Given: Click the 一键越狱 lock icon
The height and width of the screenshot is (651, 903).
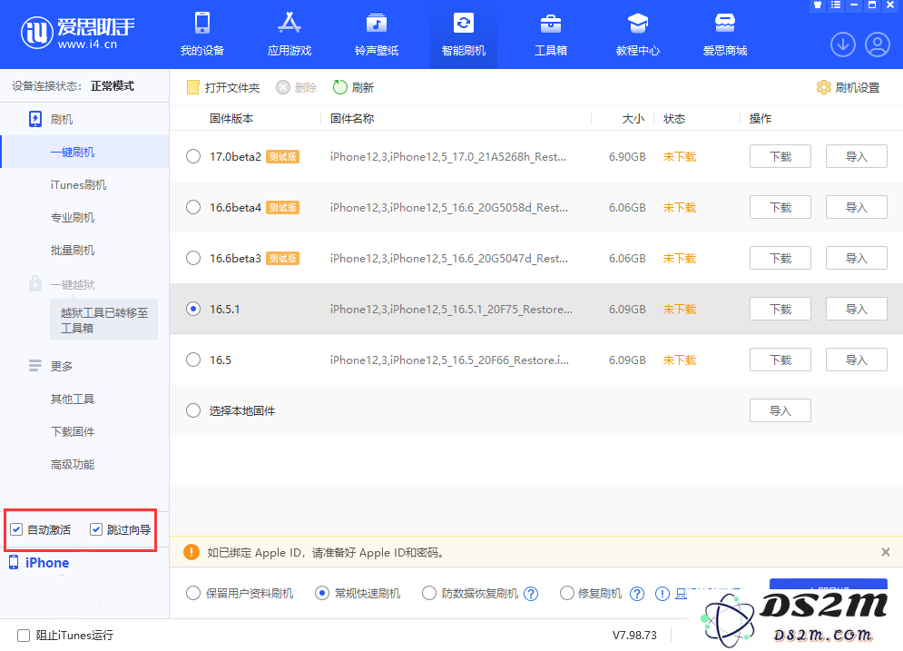Looking at the screenshot, I should [35, 283].
